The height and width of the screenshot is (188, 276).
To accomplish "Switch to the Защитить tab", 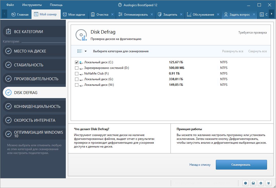I will (x=170, y=15).
